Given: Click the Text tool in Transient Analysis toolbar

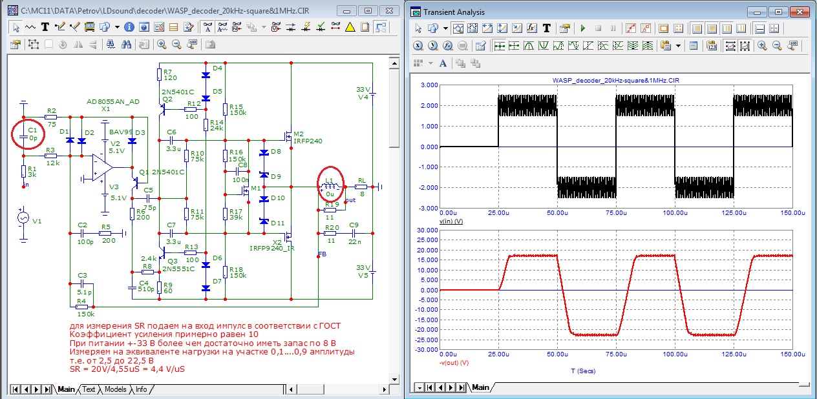Looking at the screenshot, I should (546, 28).
